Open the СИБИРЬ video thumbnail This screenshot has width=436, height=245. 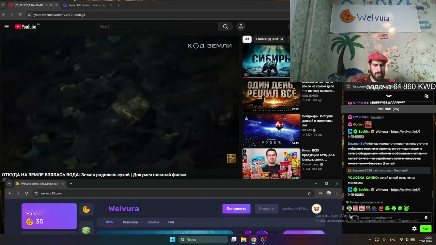pyautogui.click(x=266, y=62)
